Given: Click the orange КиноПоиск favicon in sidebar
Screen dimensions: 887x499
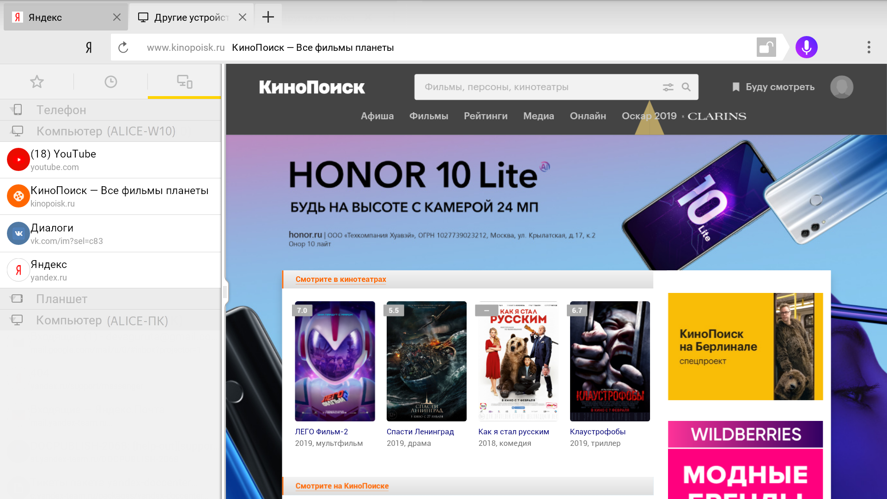Looking at the screenshot, I should 18,196.
